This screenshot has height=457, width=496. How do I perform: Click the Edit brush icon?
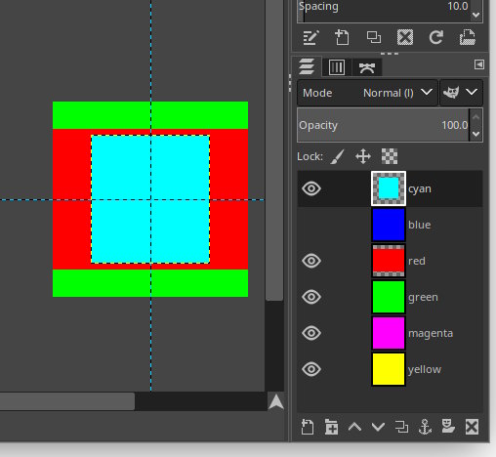(310, 37)
